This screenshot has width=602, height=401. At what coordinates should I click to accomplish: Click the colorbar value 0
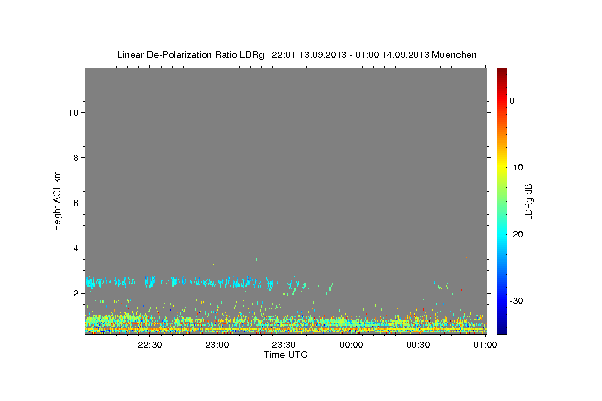point(512,101)
